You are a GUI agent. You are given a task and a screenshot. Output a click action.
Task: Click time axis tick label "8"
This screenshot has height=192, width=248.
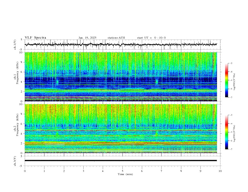point(181,171)
